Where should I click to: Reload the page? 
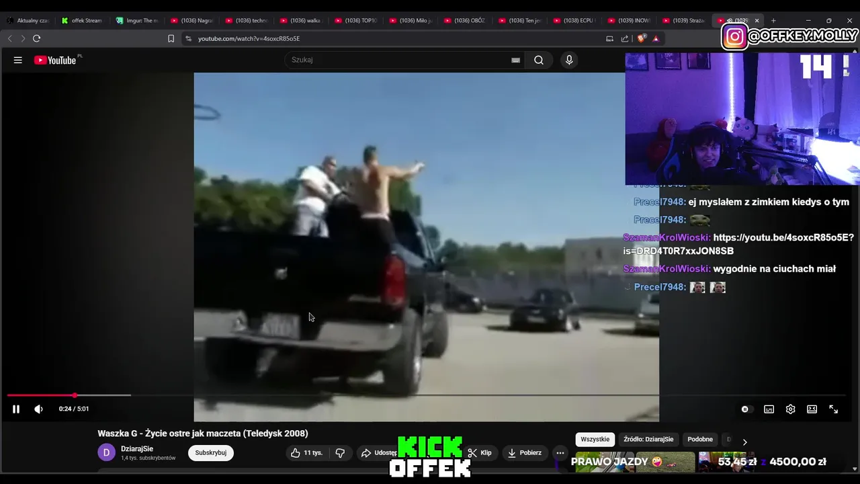(36, 38)
